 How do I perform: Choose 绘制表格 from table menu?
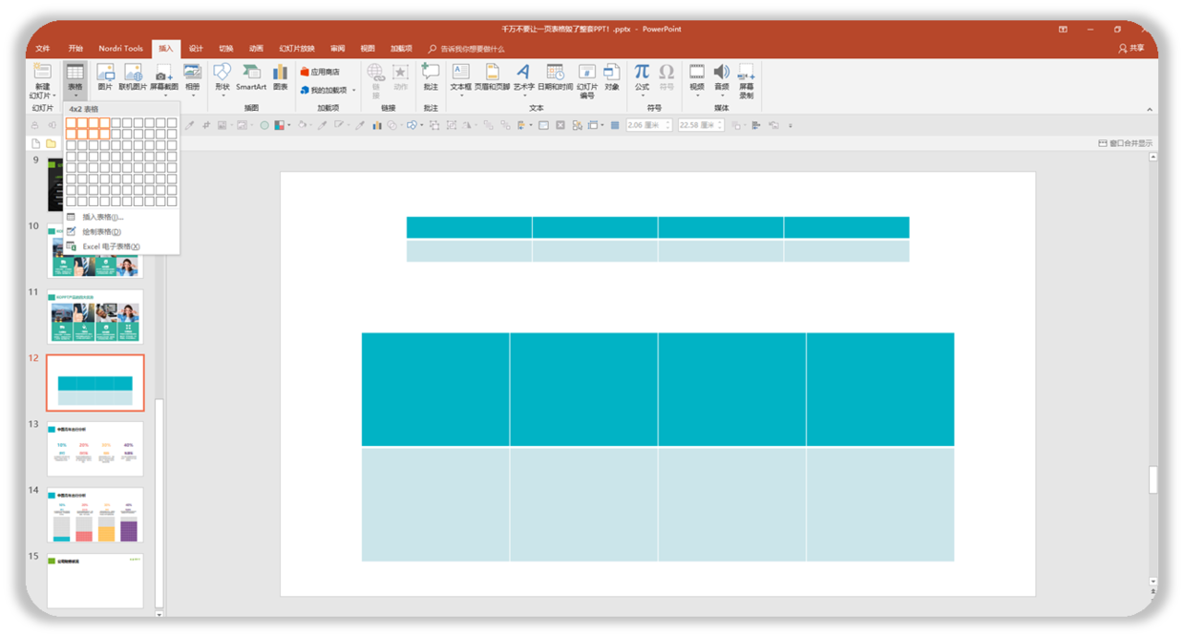(x=121, y=232)
